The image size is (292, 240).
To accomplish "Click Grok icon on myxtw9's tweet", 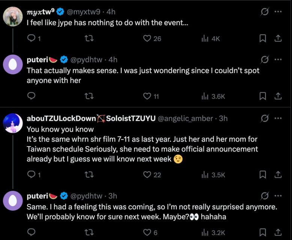I will [265, 12].
